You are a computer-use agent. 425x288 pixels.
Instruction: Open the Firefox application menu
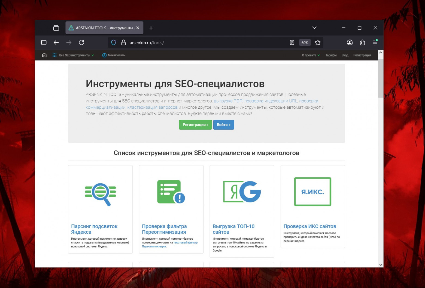[375, 42]
